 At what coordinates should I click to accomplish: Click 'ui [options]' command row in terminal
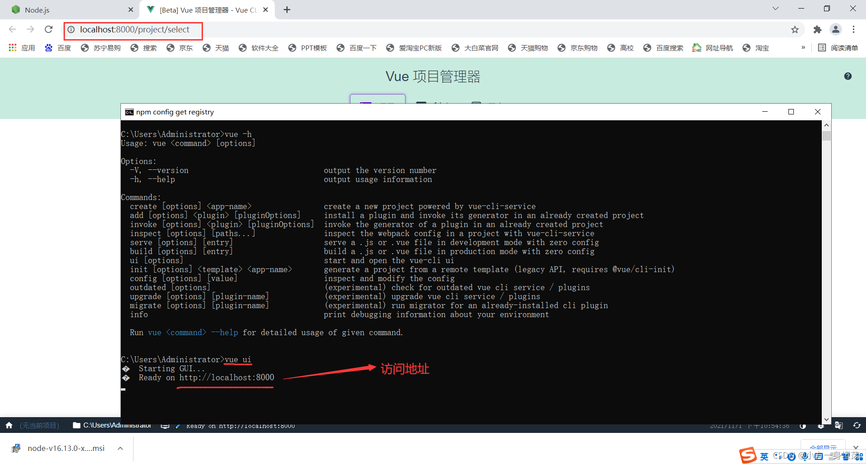point(157,260)
